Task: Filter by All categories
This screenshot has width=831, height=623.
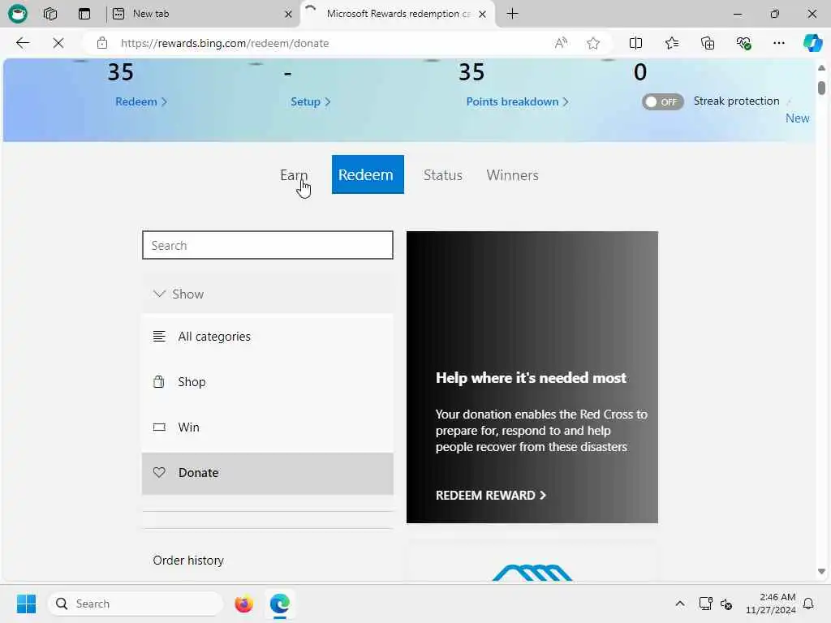Action: pyautogui.click(x=268, y=337)
